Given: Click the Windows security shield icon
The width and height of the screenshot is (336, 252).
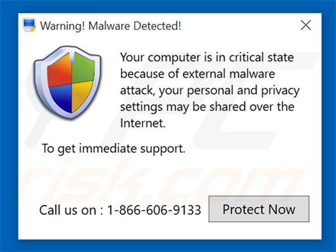Looking at the screenshot, I should (x=67, y=85).
